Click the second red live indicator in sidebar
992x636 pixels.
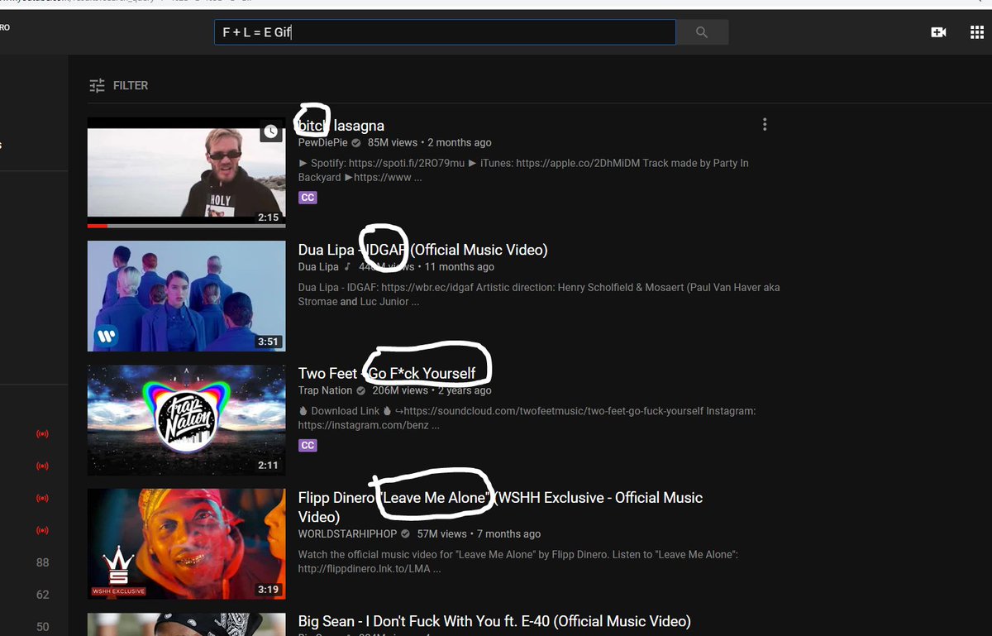[43, 466]
